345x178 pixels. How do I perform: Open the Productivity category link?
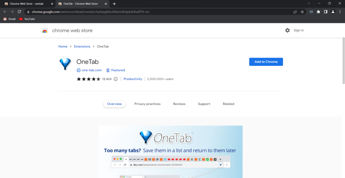(133, 79)
